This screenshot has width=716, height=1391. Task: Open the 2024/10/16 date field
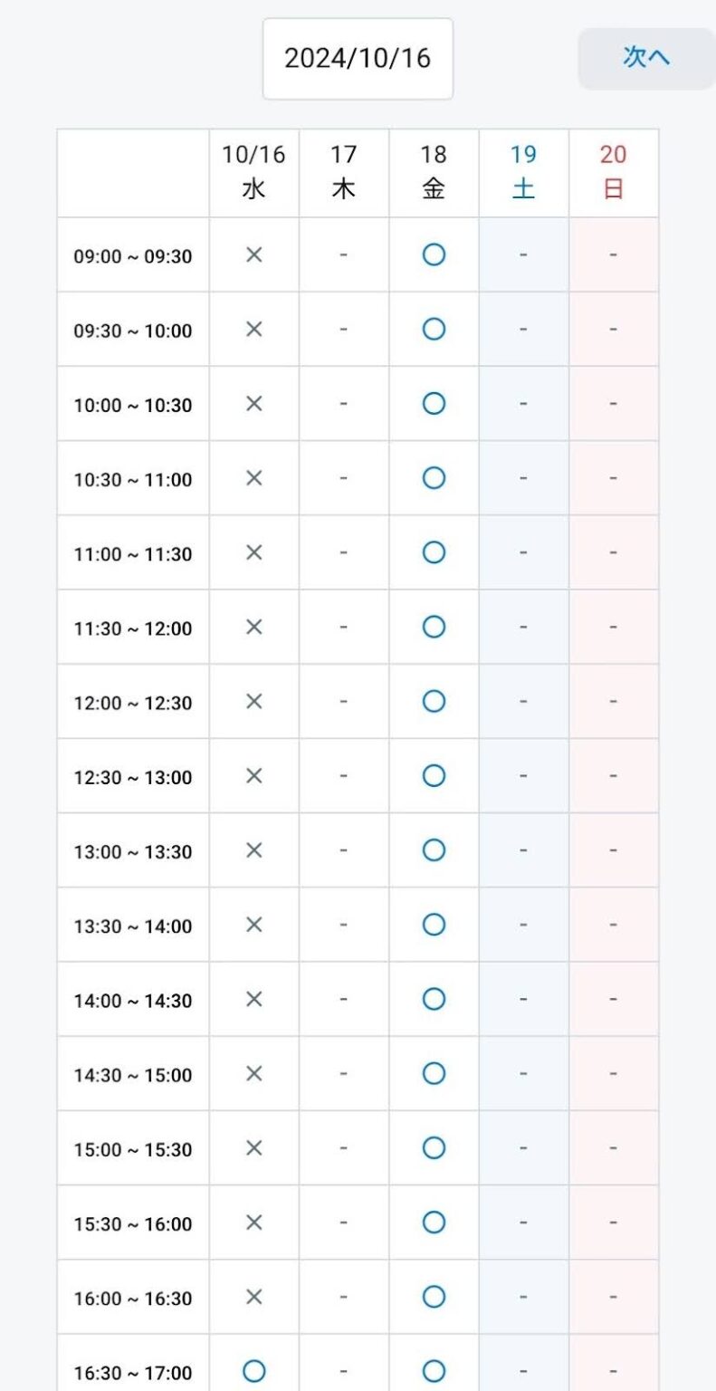click(x=358, y=59)
